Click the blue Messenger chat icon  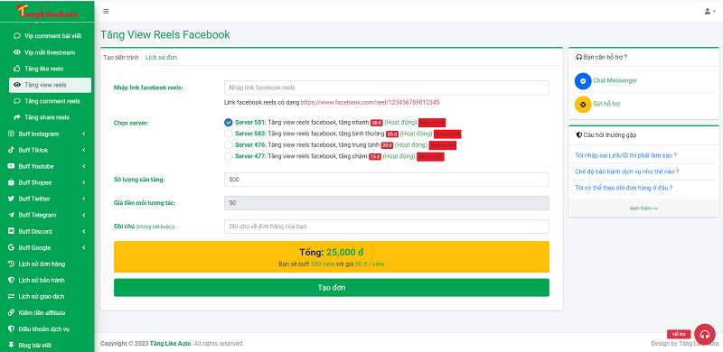coord(583,80)
